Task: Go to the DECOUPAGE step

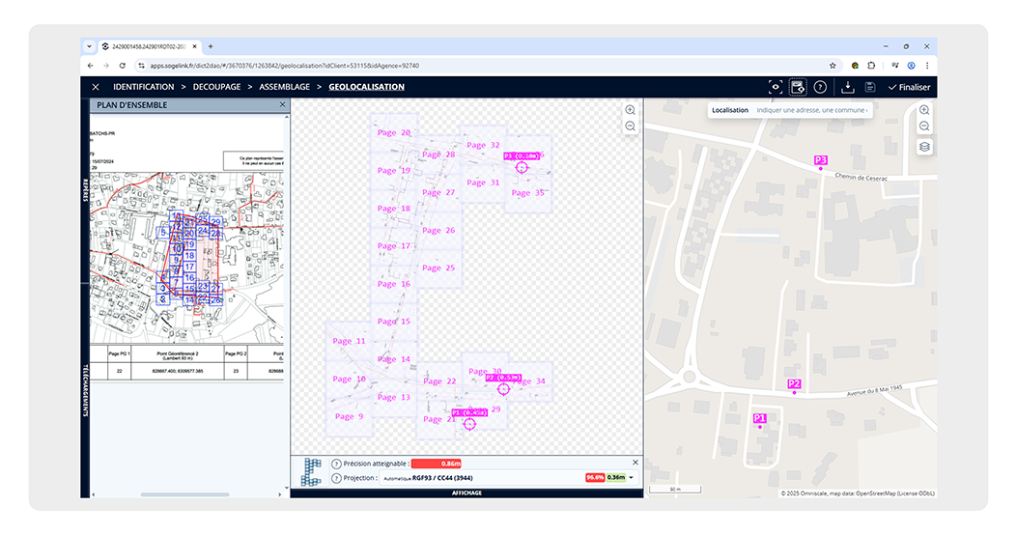Action: [x=216, y=87]
